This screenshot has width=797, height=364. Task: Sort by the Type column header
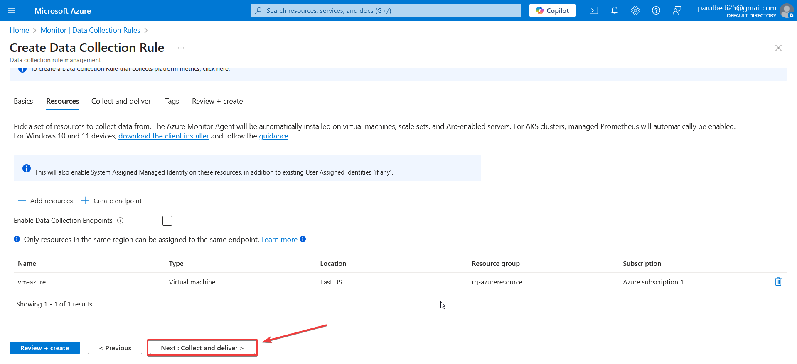click(x=176, y=264)
